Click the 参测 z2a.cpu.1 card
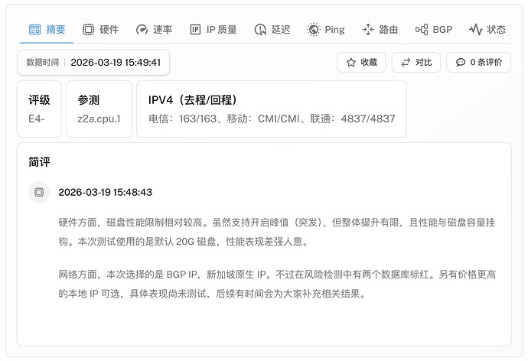Viewport: 528px width, 361px height. coord(99,109)
